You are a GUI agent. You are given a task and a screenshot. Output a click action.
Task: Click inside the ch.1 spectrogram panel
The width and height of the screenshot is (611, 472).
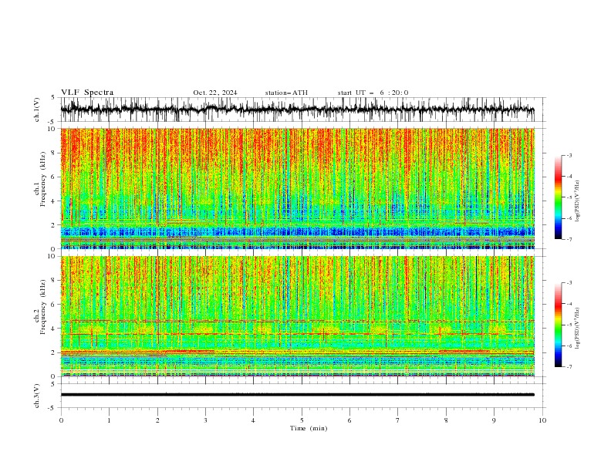(298, 188)
